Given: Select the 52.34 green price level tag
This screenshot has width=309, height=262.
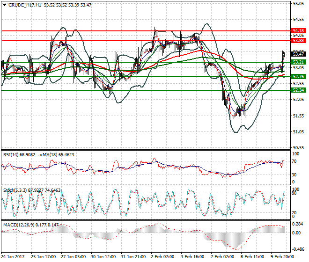Looking at the screenshot, I should [298, 90].
